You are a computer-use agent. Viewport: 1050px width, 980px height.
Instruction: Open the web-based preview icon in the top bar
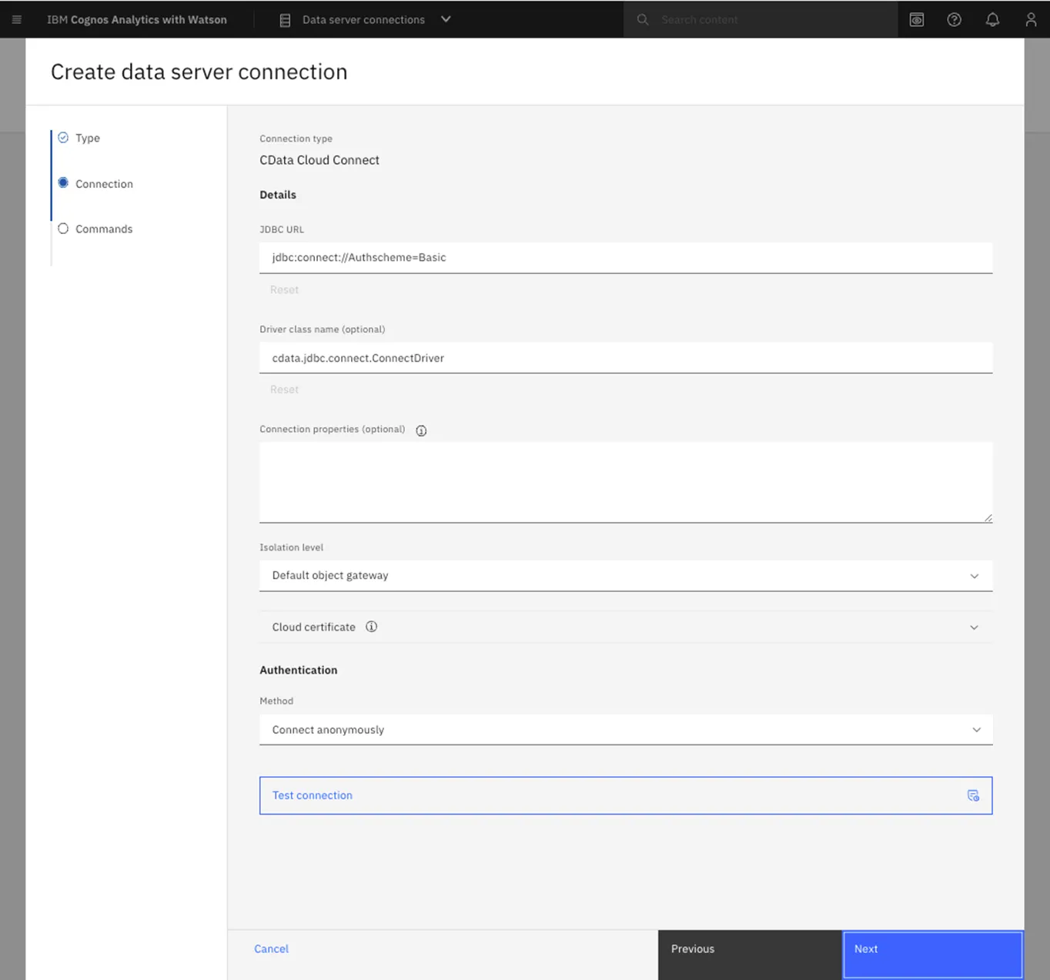point(916,19)
